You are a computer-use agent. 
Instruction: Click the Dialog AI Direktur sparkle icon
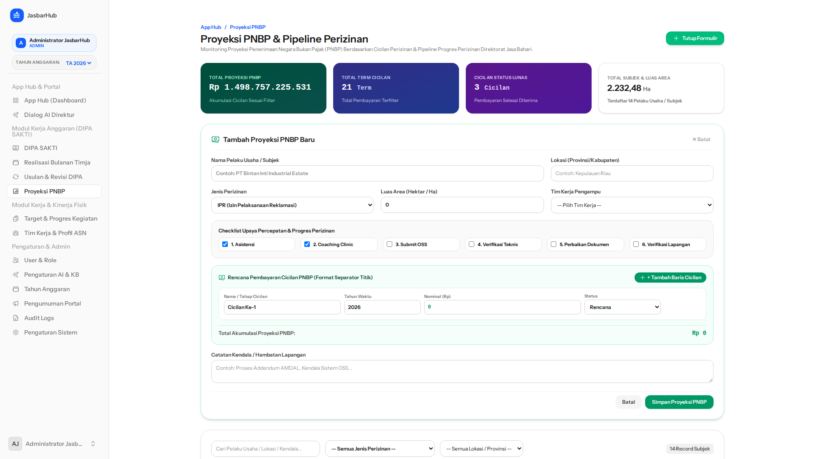point(16,115)
